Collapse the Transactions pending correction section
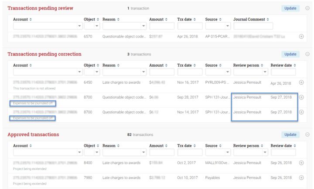Screen dimensions: 314x189 click(x=307, y=54)
